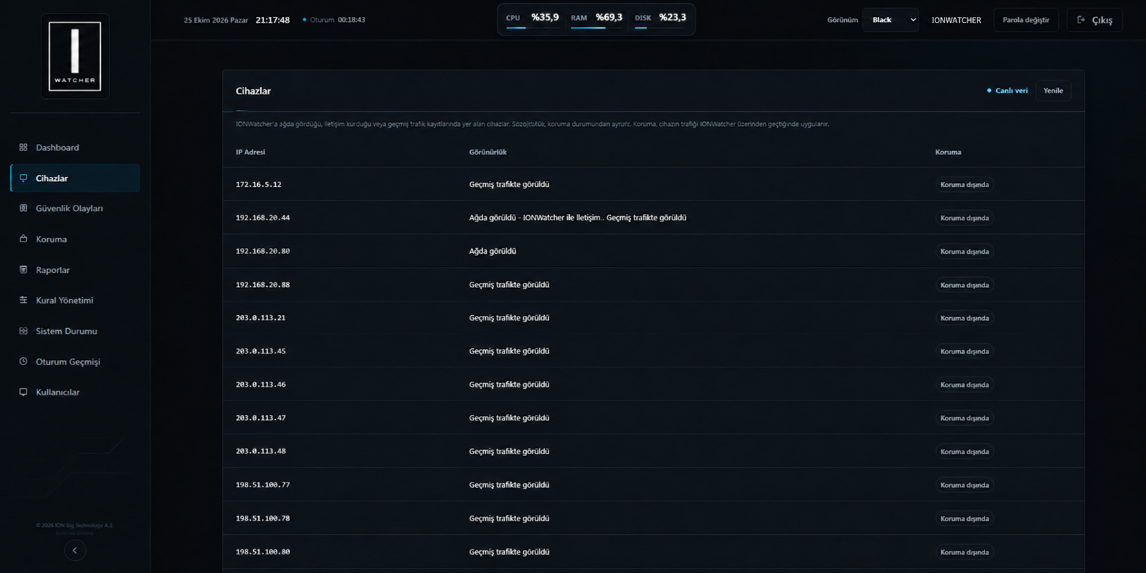Click the Sistem Durumu icon
Image resolution: width=1146 pixels, height=573 pixels.
pos(23,331)
